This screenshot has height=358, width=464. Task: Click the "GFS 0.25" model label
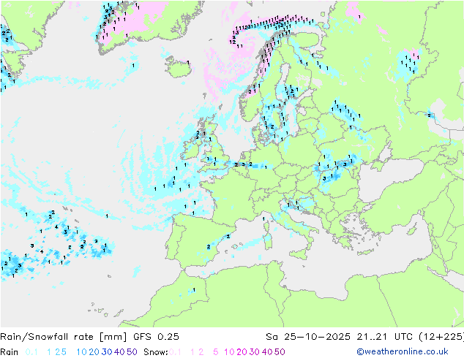click(x=156, y=337)
